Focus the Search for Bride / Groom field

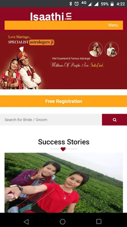pyautogui.click(x=51, y=120)
